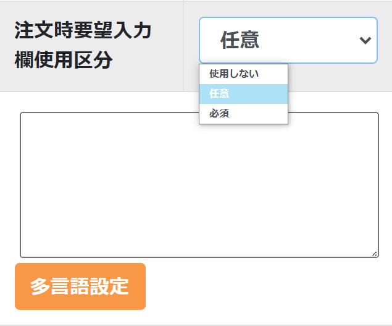Click the textarea's bottom-right corner handle
Viewport: 392px width, 326px height.
pos(375,254)
